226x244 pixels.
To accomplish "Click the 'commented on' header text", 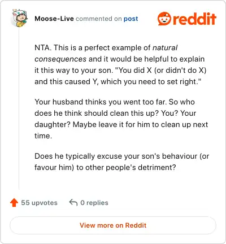I will 98,19.
